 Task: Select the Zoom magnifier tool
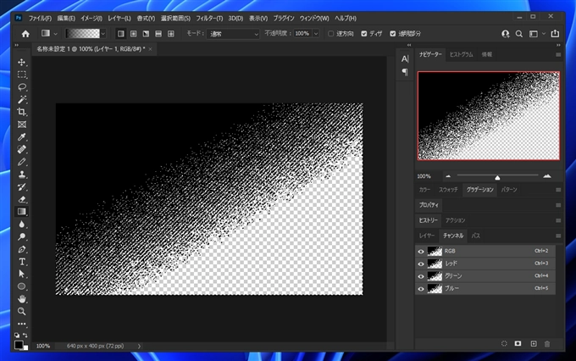[22, 311]
